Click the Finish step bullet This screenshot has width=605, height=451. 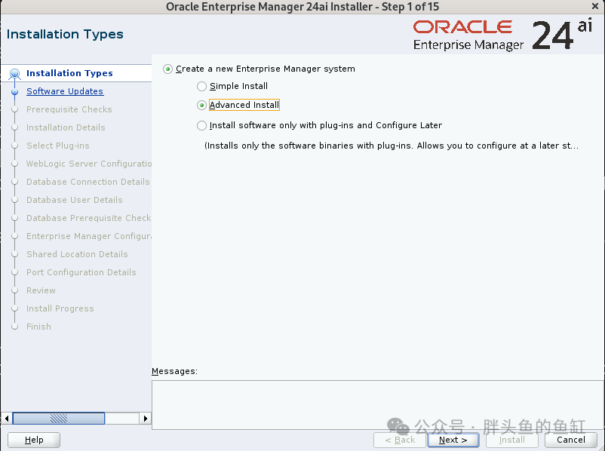[x=14, y=327]
